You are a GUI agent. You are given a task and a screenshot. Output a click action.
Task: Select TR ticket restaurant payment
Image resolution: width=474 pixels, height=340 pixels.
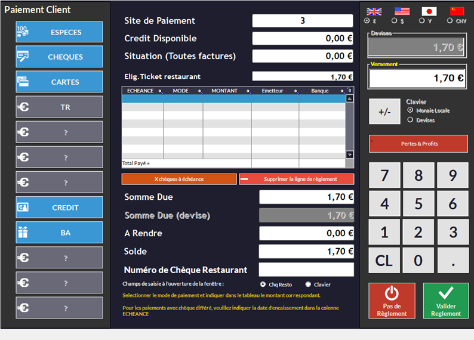point(59,107)
